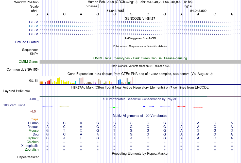This screenshot has height=163, width=241.
Task: Open the OMIM Genes track label
Action: click(29, 62)
